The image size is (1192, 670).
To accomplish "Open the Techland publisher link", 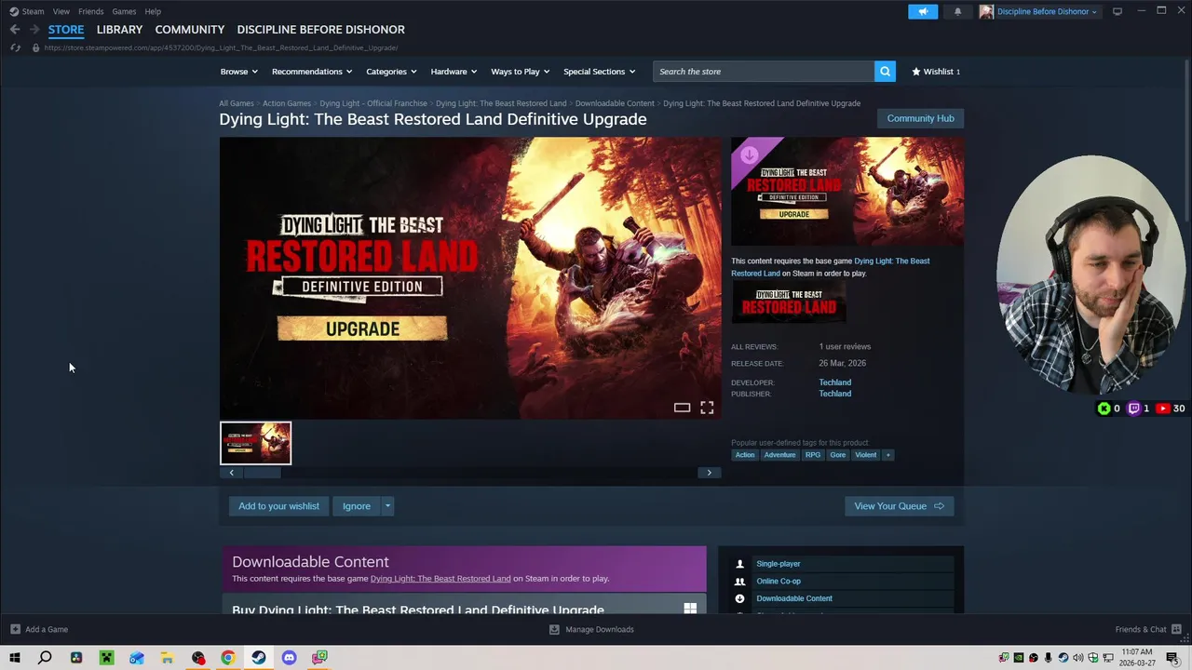I will (834, 394).
